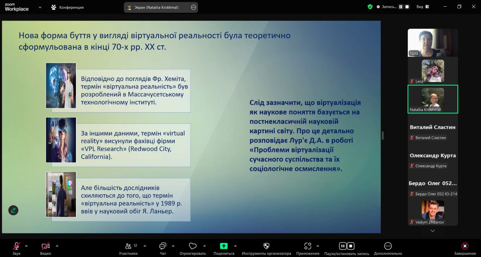Unmute microphone with the Звук icon
This screenshot has width=481, height=257.
click(x=17, y=246)
